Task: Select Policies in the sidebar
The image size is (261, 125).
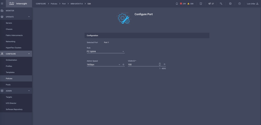Action: click(16, 78)
